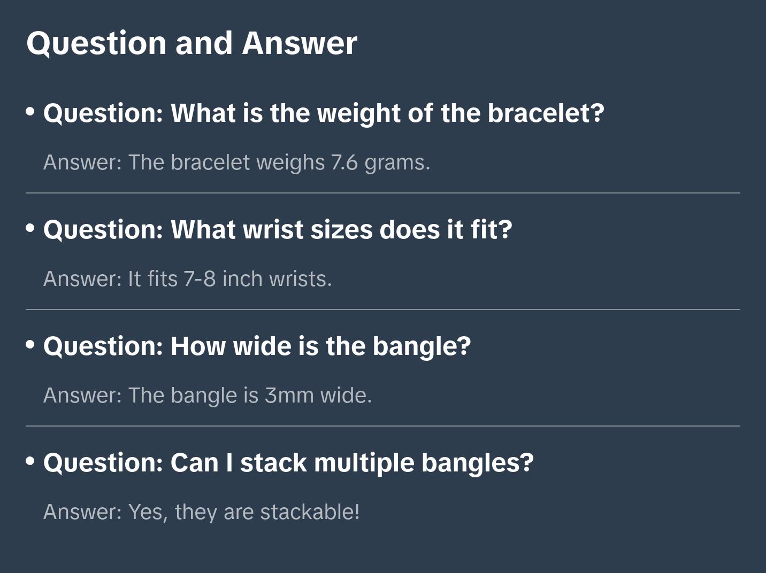Click the word "Answer:" before "Yes, they are"
Viewport: 766px width, 573px height.
coord(82,512)
